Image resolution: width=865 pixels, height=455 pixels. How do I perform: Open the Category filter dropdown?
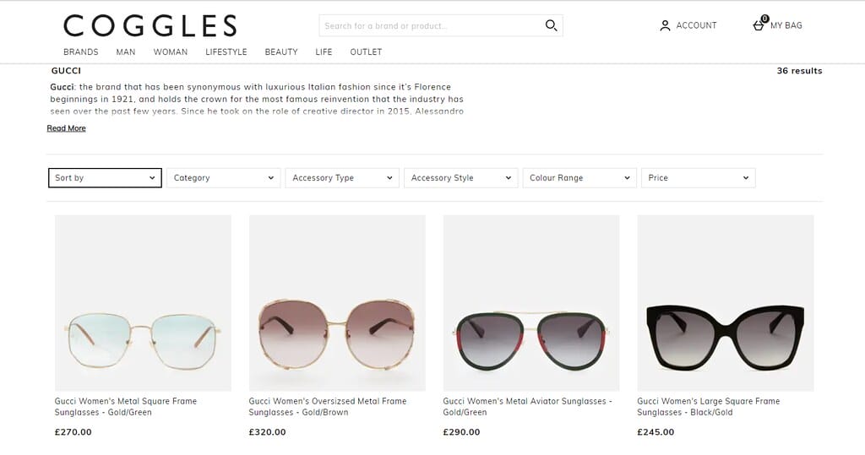(x=223, y=178)
